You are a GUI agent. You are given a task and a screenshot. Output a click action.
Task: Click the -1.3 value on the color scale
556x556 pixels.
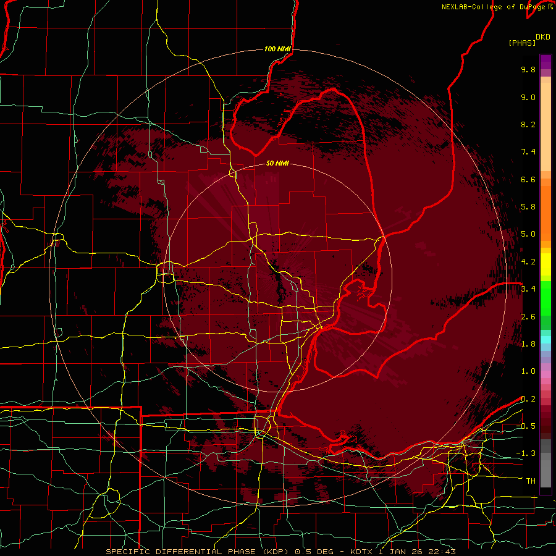coord(526,453)
